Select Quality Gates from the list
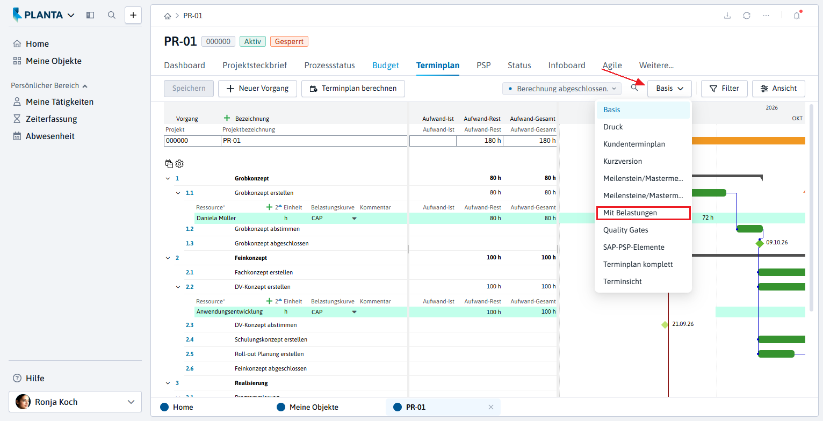823x421 pixels. 643,230
